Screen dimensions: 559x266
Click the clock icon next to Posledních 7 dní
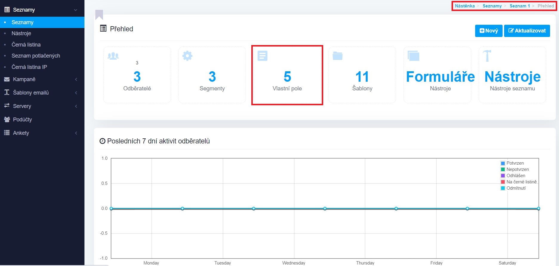[102, 141]
